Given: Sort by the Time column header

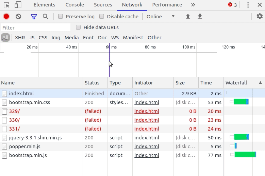Looking at the screenshot, I should [x=211, y=83].
